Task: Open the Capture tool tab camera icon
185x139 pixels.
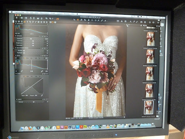Action: pos(19,22)
